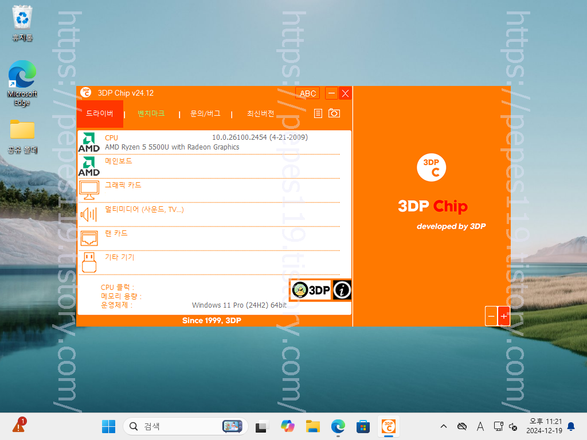This screenshot has width=587, height=440.
Task: Open the 문의/버그 tab
Action: pos(205,114)
